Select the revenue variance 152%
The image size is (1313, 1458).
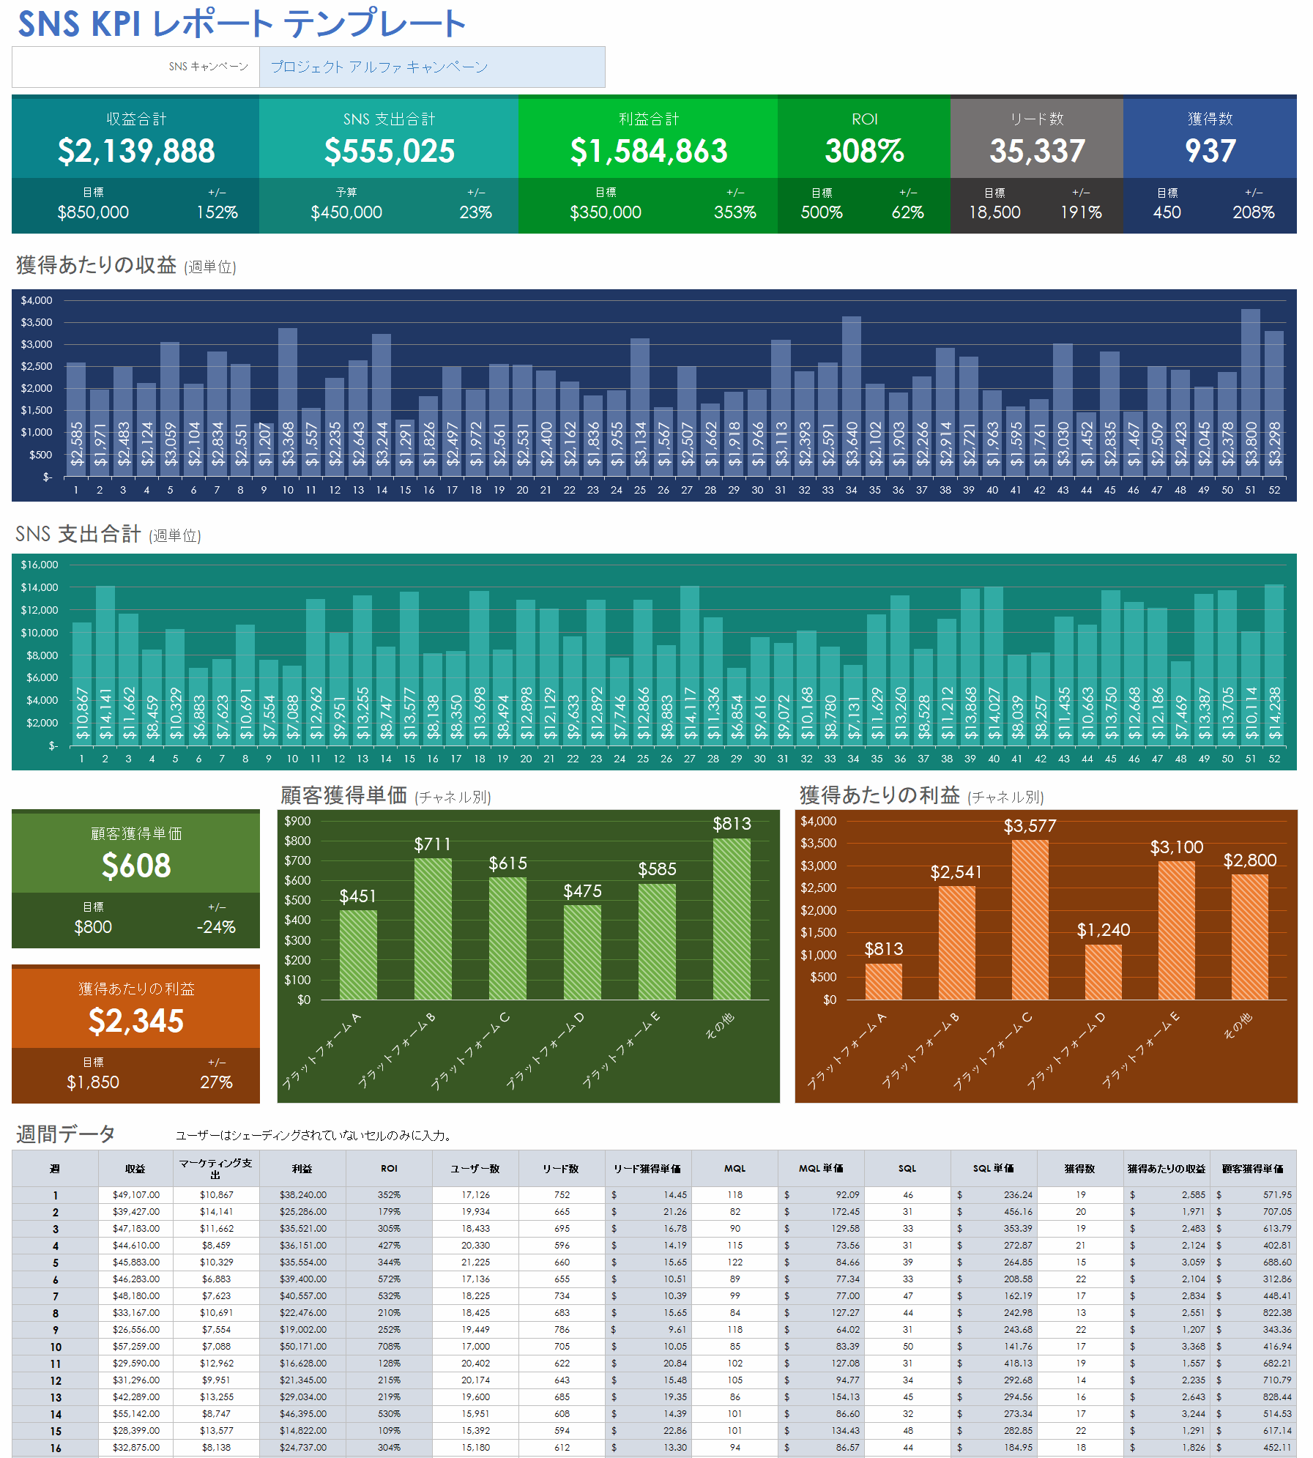(217, 212)
